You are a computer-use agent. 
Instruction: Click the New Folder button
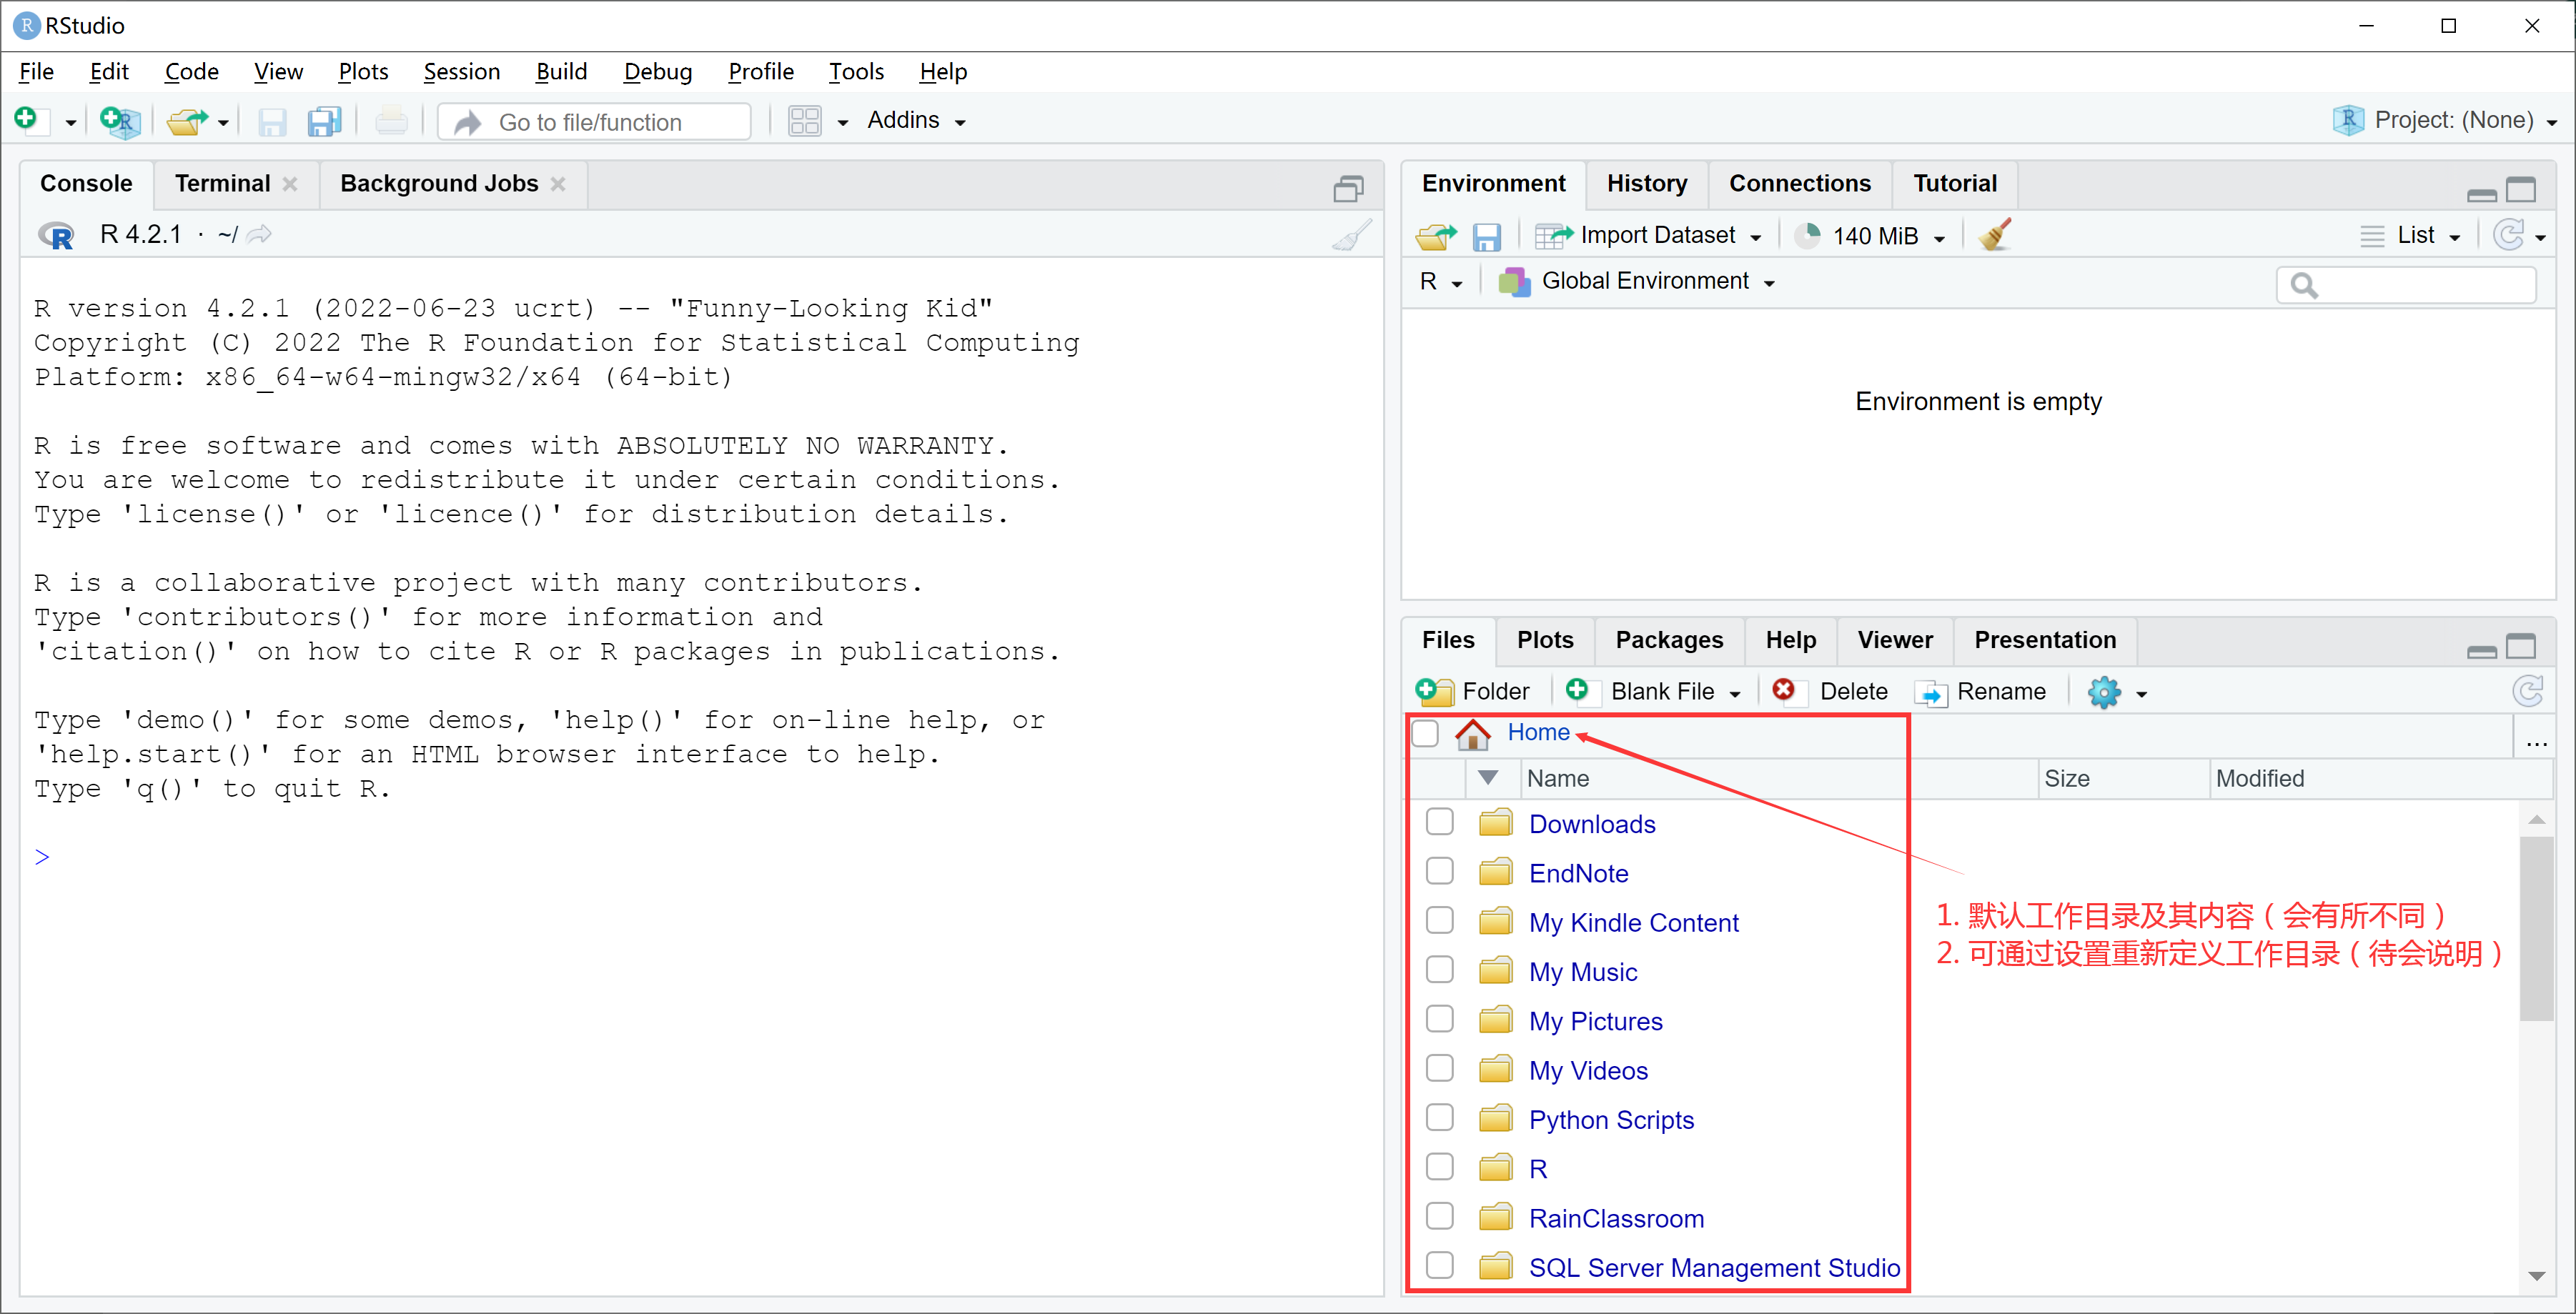(x=1472, y=692)
